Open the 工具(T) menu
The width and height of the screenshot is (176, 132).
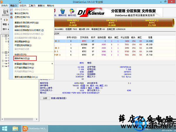pyautogui.click(x=32, y=6)
